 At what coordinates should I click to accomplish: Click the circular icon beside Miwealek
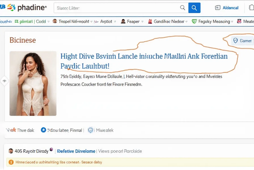tap(90, 130)
